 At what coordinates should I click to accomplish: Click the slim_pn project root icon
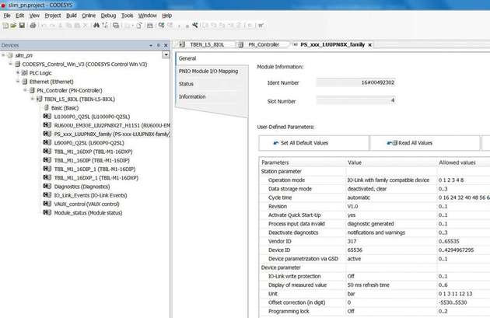pyautogui.click(x=10, y=55)
